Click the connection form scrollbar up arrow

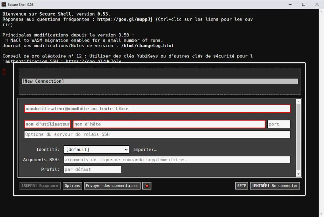click(298, 102)
